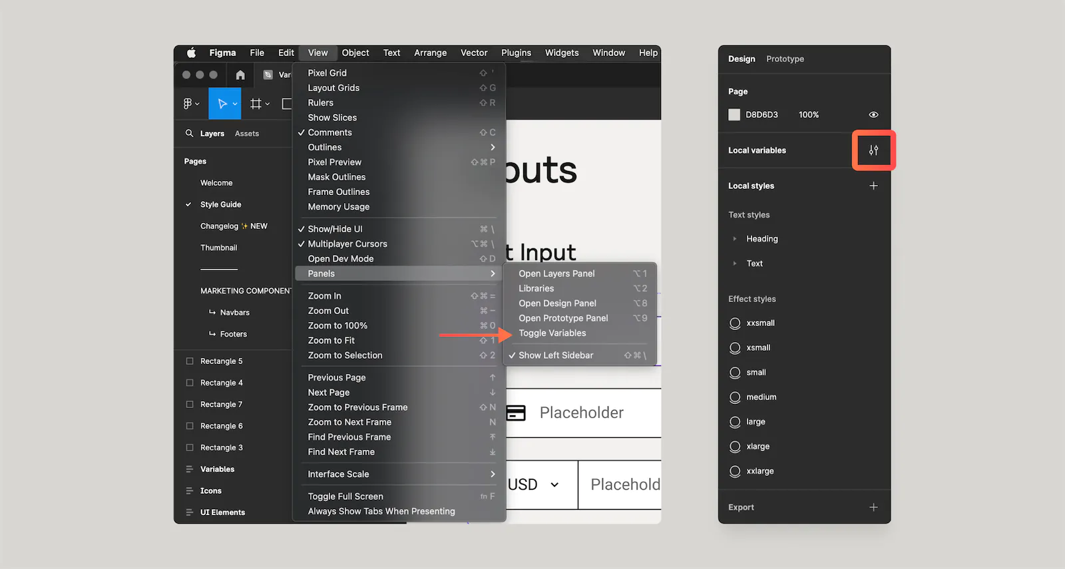Choose Toggle Variables in Panels submenu

pyautogui.click(x=579, y=333)
